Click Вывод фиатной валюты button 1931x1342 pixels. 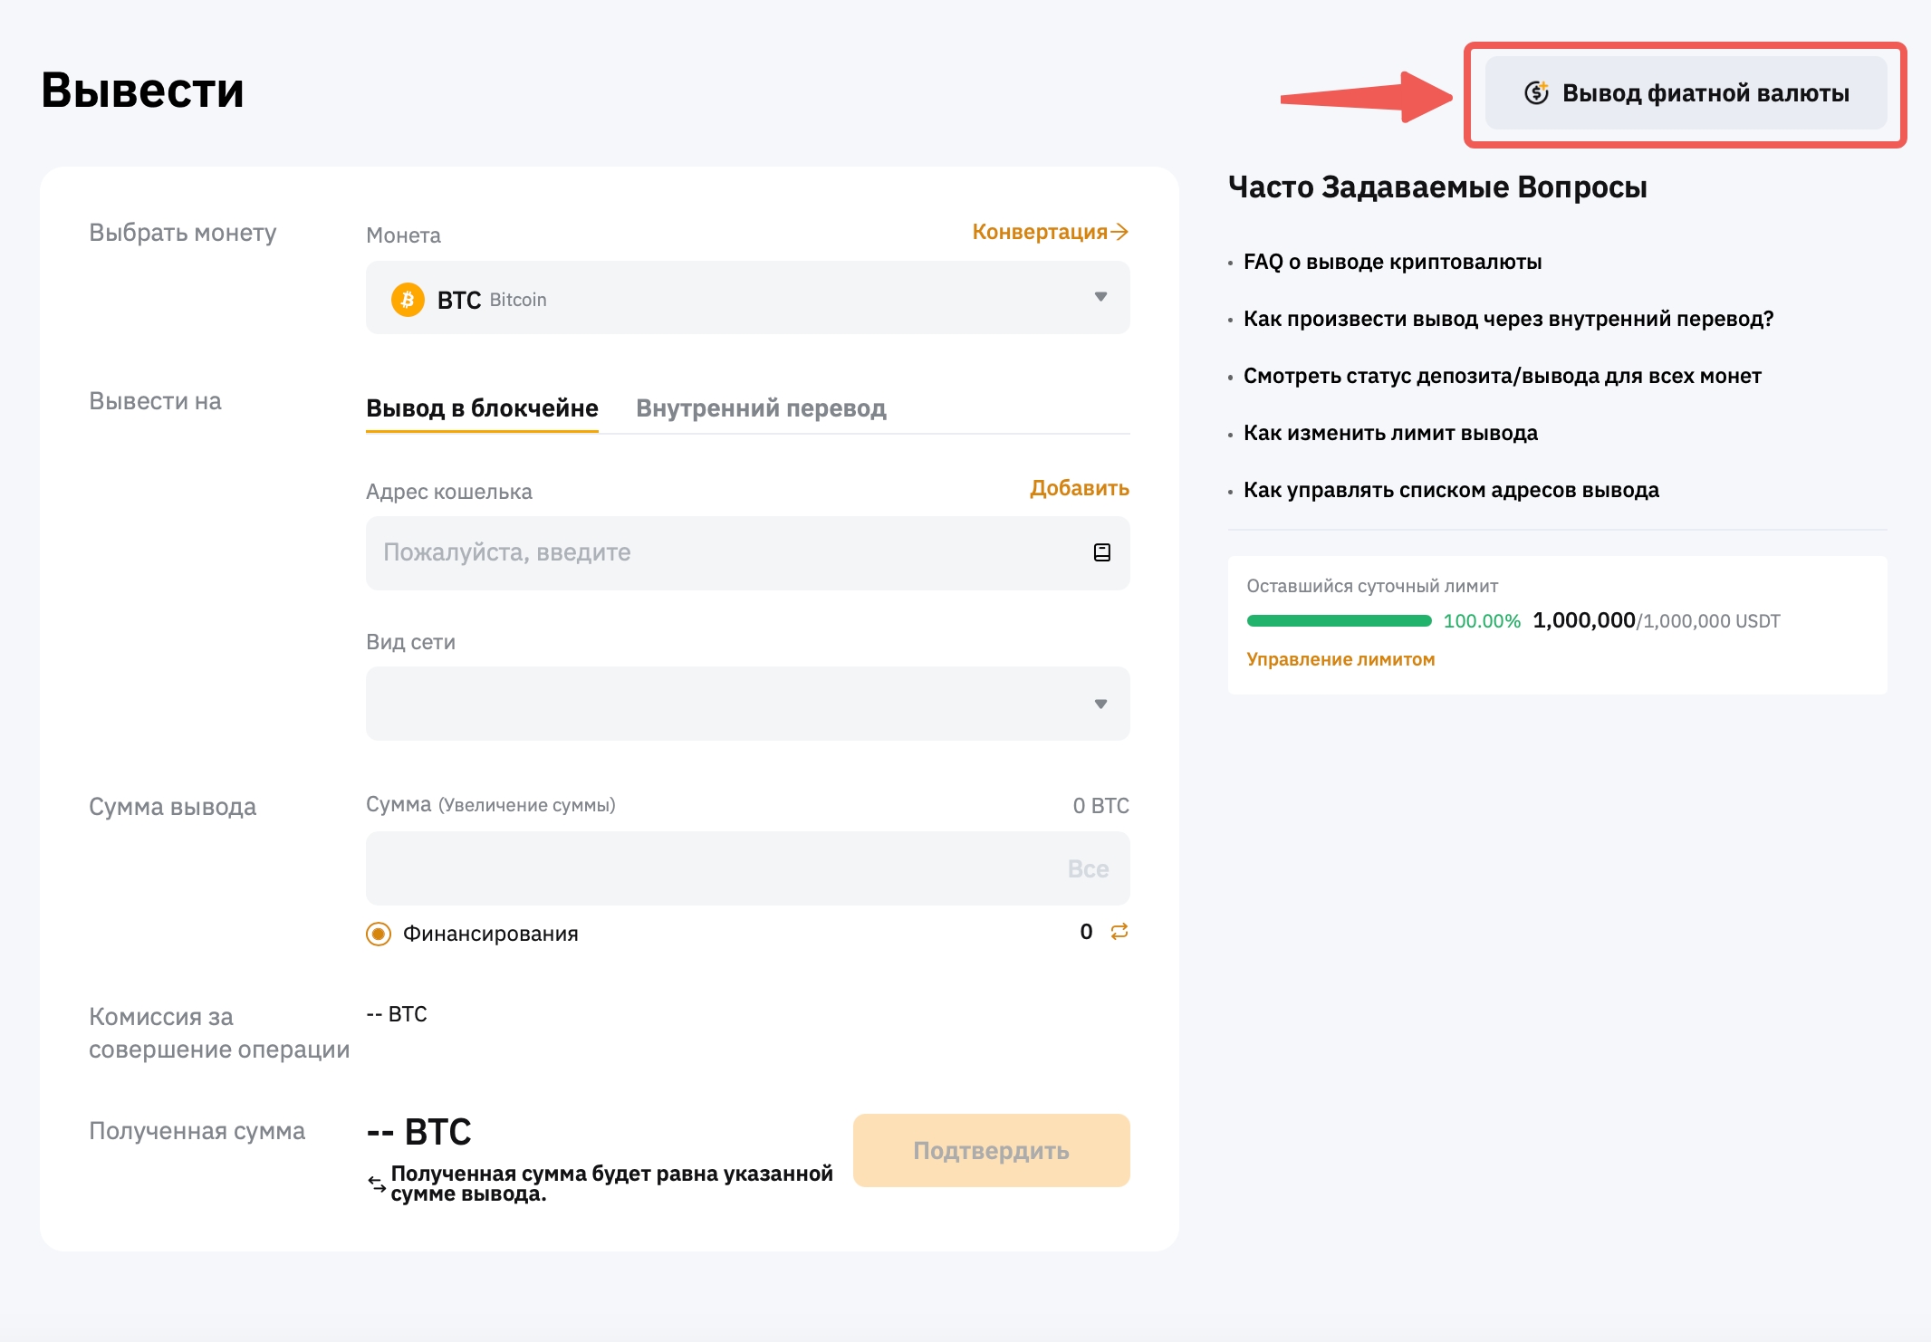(1686, 93)
